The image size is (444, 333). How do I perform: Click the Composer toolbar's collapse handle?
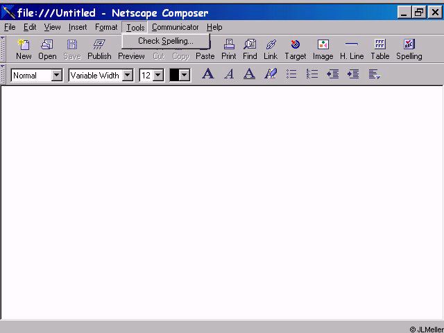click(3, 49)
